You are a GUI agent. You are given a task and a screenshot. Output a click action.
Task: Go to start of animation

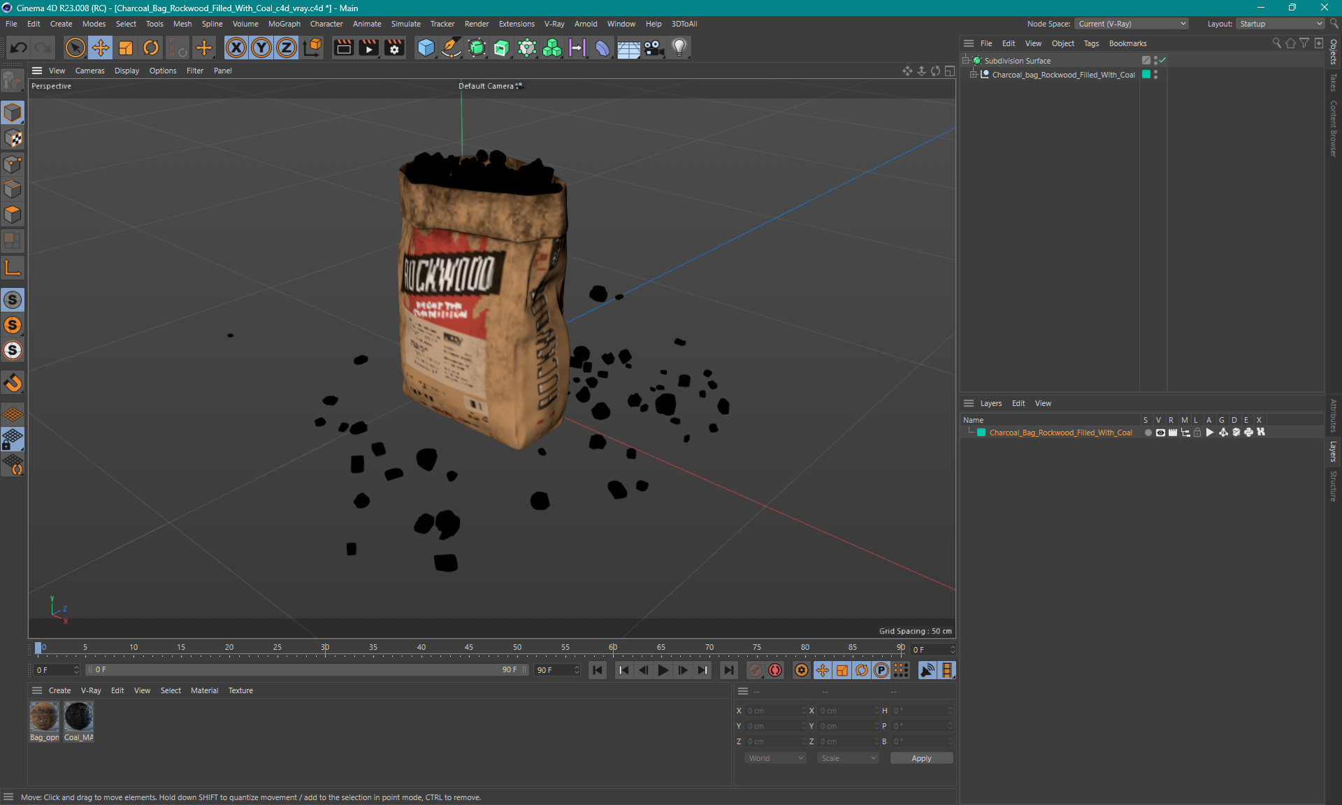pos(598,670)
